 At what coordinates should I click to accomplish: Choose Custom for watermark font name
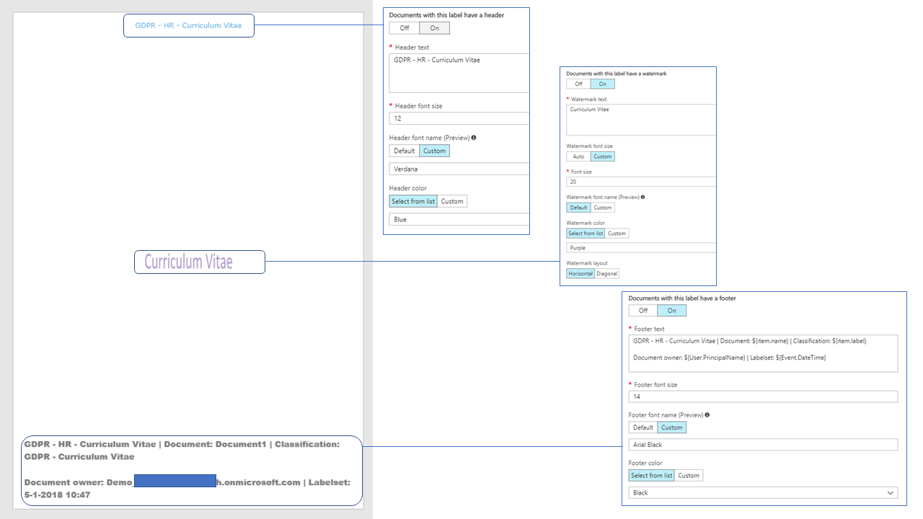pos(602,208)
